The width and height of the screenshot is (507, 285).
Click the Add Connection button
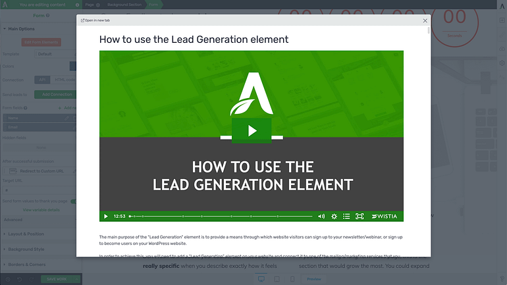click(55, 94)
